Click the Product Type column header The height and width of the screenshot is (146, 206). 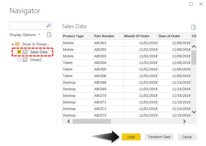tap(78, 36)
